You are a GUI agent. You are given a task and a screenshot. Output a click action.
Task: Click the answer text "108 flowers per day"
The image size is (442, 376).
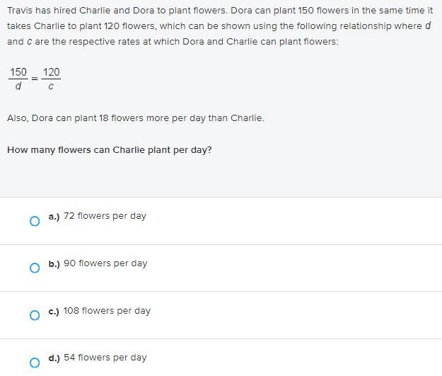click(107, 311)
